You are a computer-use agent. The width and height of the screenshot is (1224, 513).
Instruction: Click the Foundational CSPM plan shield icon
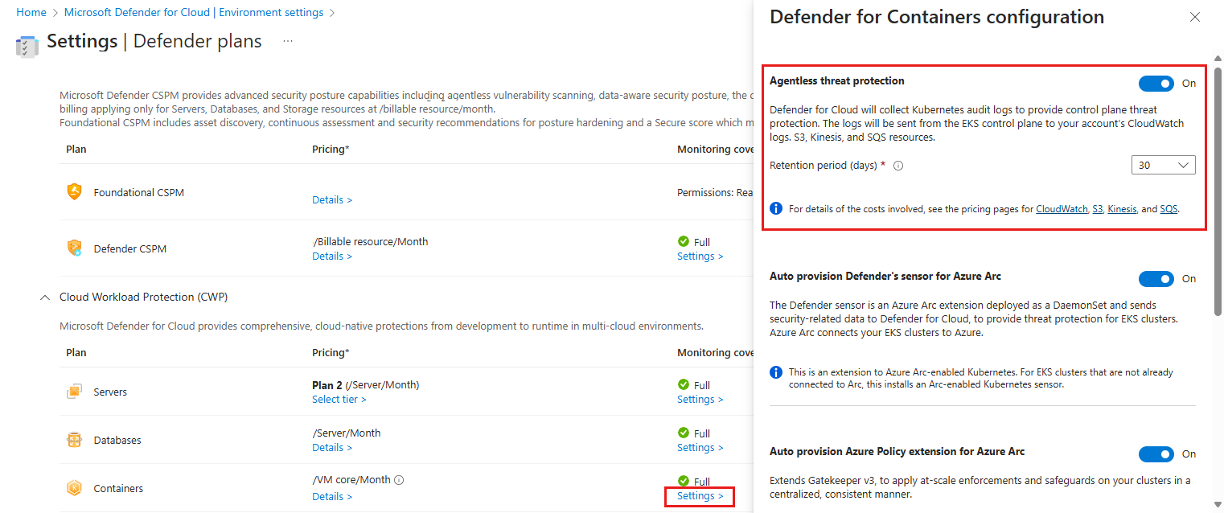pos(74,191)
